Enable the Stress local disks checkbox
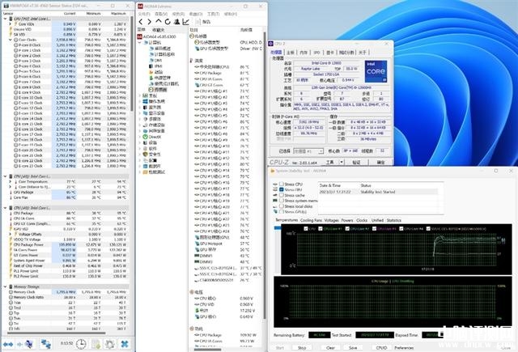The height and width of the screenshot is (352, 518). pos(282,206)
